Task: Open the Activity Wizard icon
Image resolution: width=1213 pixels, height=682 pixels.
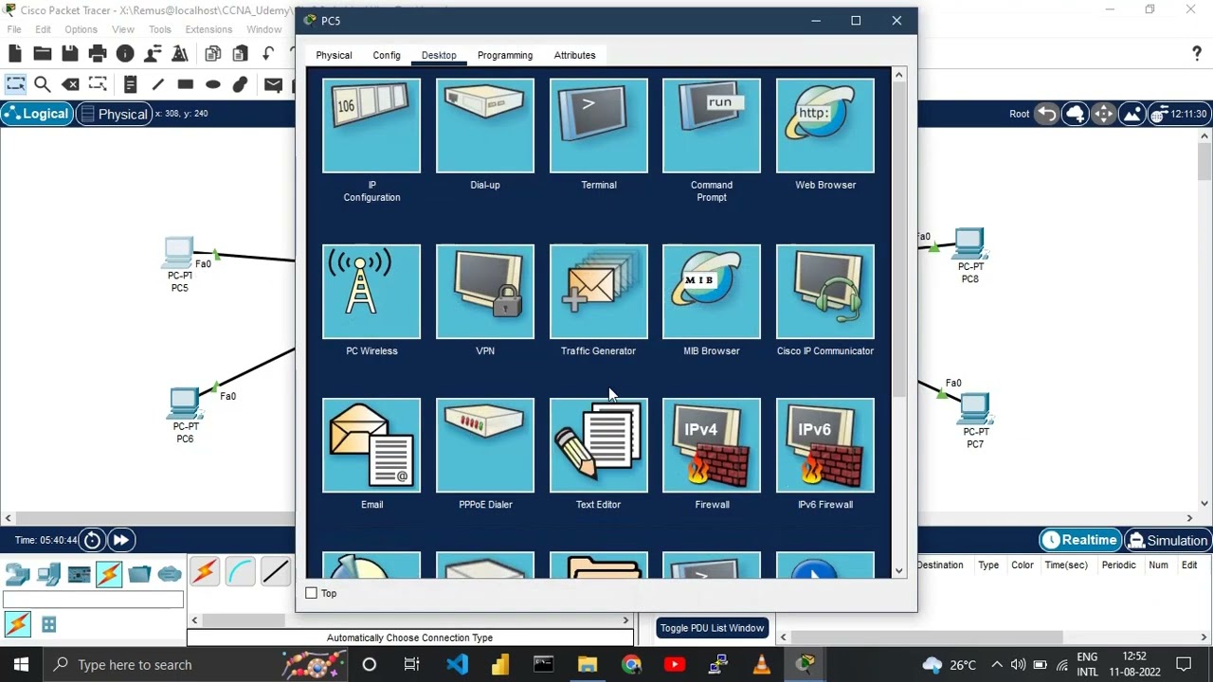Action: 179,54
